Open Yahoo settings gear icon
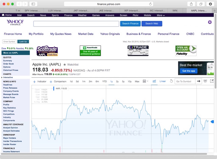Viewport: 217px width, 159px height. 210,22
